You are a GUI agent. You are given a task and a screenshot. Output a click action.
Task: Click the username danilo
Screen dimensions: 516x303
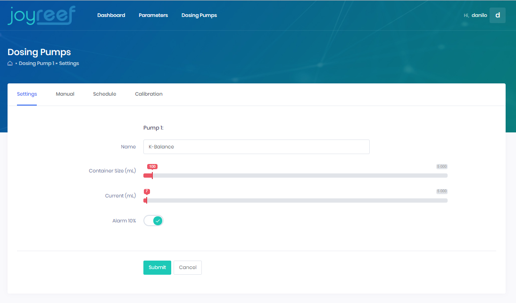coord(479,15)
